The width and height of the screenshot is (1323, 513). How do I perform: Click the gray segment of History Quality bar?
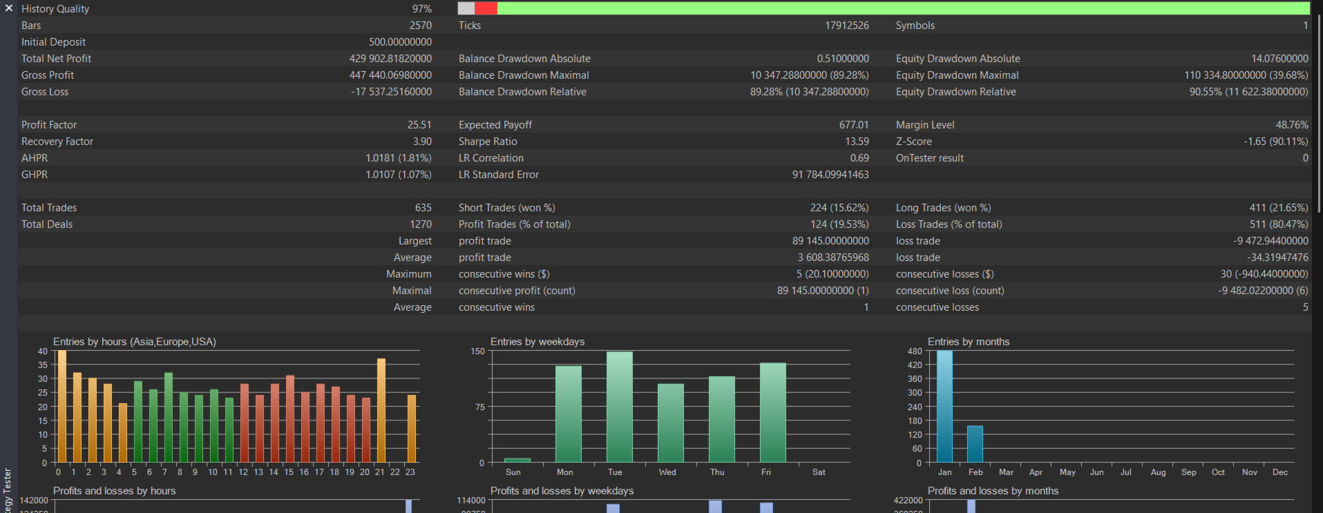coord(466,8)
